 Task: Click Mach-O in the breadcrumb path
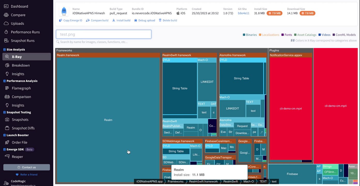pyautogui.click(x=249, y=182)
